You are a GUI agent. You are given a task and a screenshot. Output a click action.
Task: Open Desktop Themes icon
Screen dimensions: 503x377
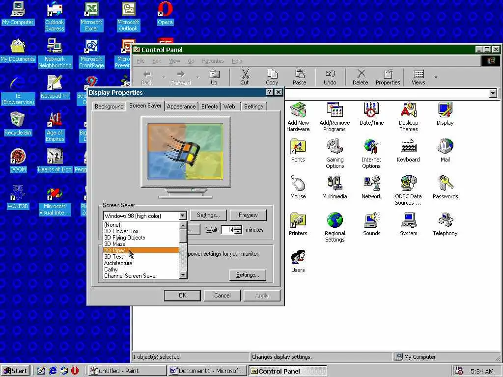(408, 117)
